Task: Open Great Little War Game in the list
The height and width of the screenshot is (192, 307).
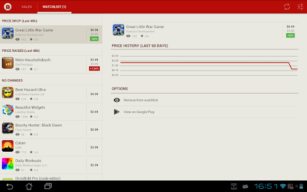Action: click(51, 34)
